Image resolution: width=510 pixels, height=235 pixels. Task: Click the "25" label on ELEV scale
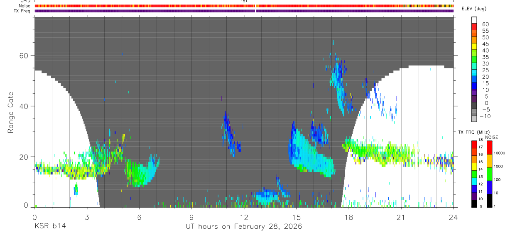(485, 70)
